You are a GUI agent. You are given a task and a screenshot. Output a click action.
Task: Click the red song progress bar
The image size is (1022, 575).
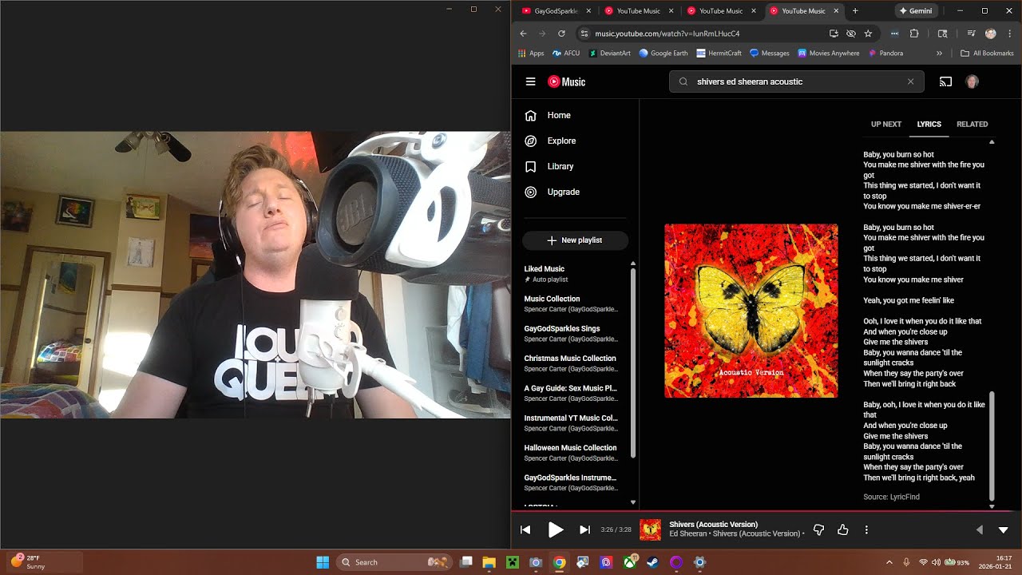766,510
